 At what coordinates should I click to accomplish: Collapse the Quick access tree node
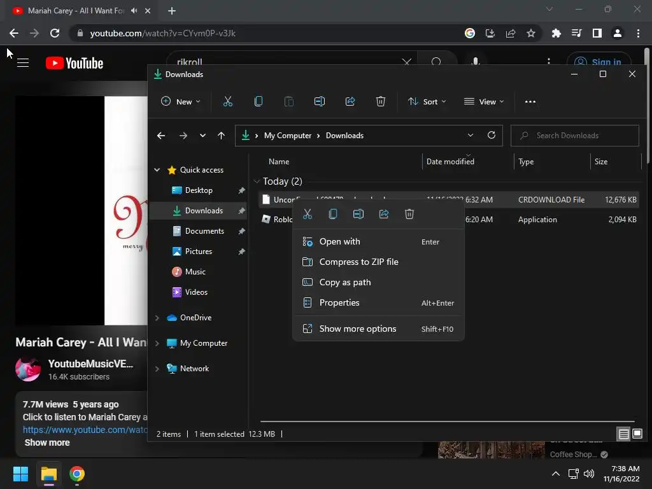click(157, 169)
